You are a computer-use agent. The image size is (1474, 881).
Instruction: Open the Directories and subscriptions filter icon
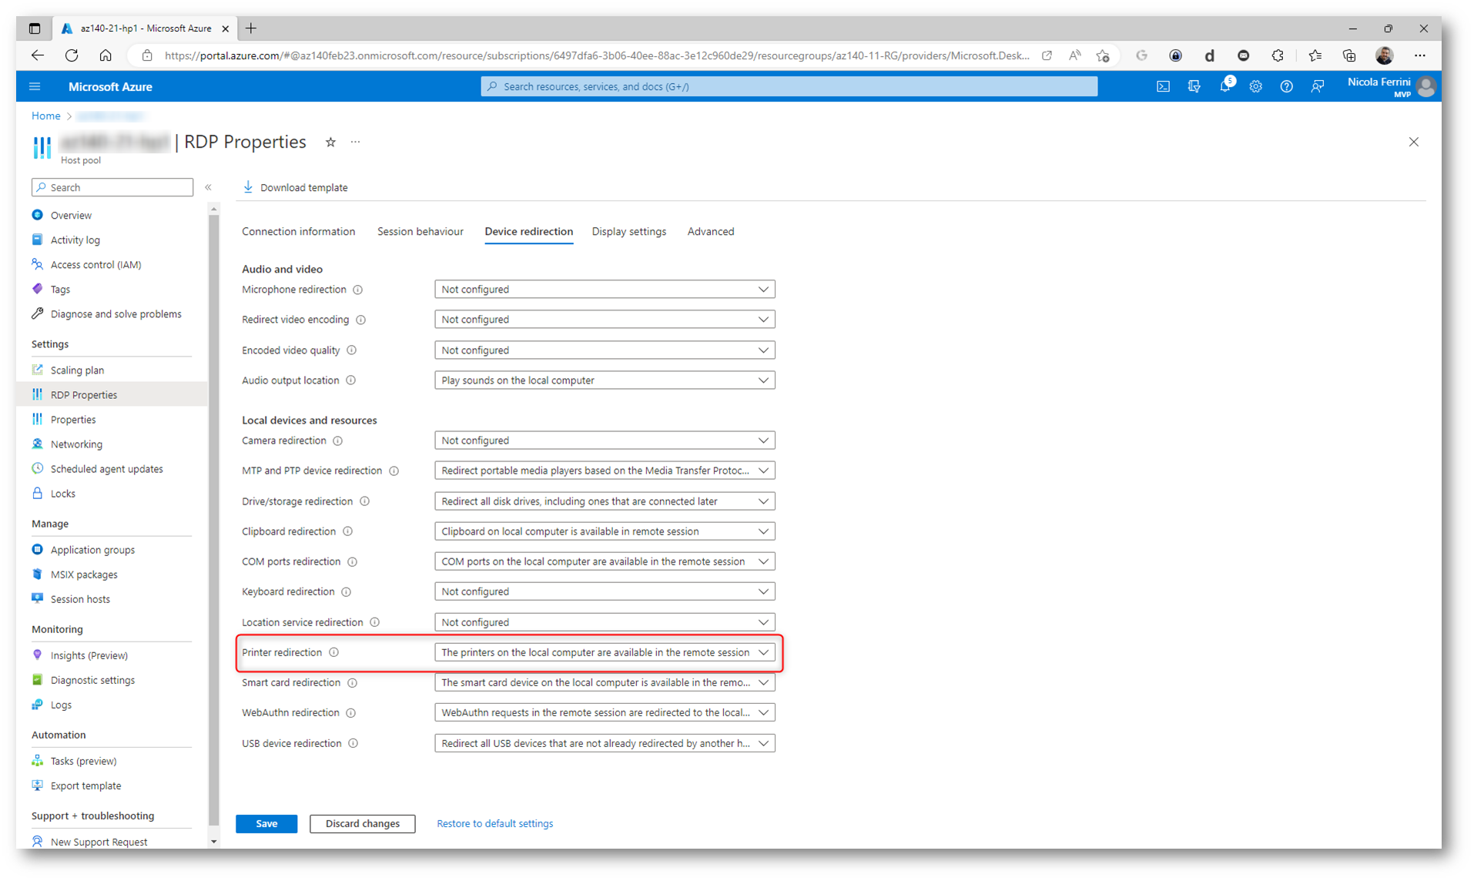(x=1194, y=86)
